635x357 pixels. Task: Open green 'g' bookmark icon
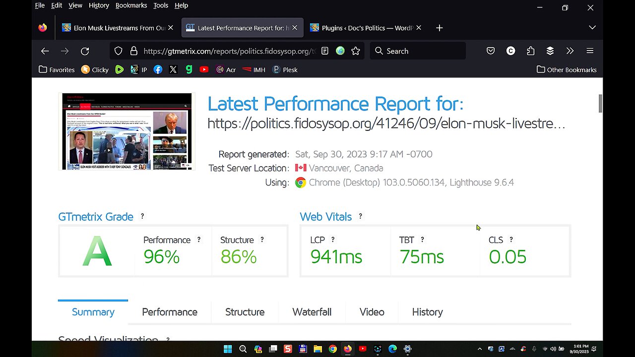[189, 70]
